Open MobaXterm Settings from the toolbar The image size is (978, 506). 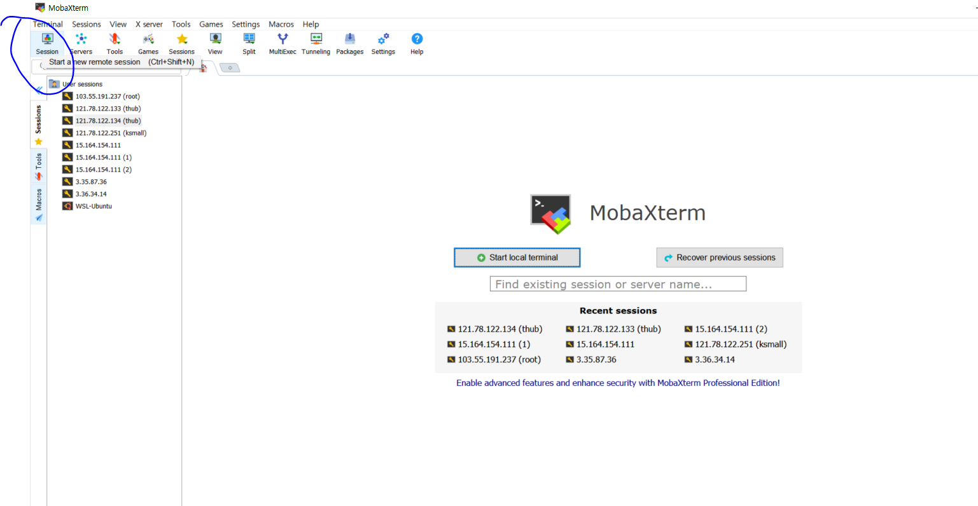[382, 43]
